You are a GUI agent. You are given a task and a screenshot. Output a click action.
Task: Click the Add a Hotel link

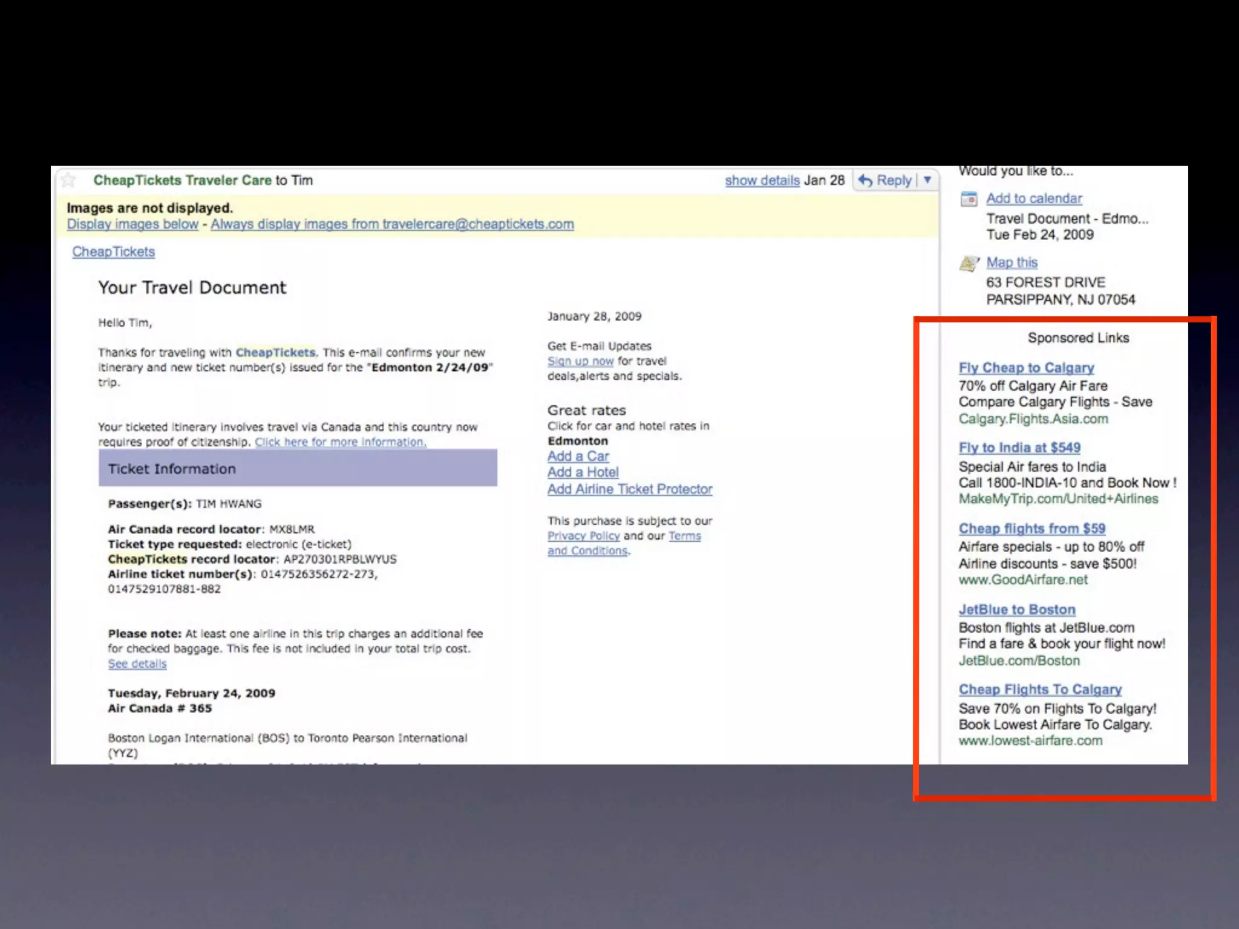(583, 472)
